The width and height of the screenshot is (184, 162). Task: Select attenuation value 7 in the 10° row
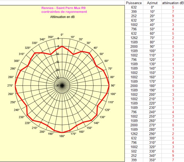click(173, 12)
